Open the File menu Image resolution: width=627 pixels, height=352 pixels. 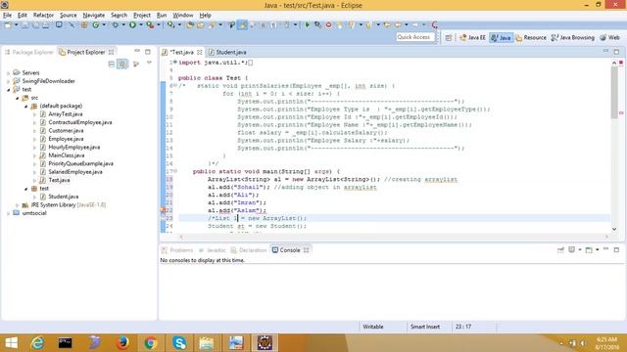(x=7, y=16)
